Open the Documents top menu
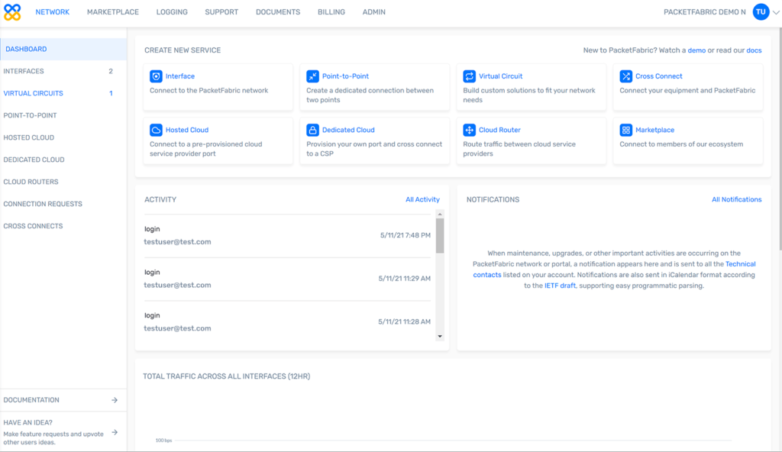 [278, 12]
